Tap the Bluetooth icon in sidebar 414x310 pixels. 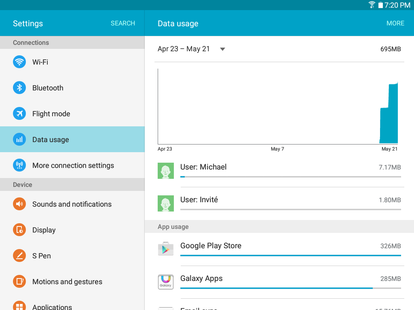point(19,88)
